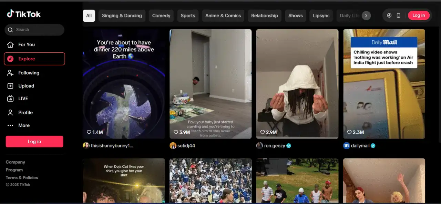Open the dinner above Earth video
The width and height of the screenshot is (441, 204).
click(x=124, y=84)
